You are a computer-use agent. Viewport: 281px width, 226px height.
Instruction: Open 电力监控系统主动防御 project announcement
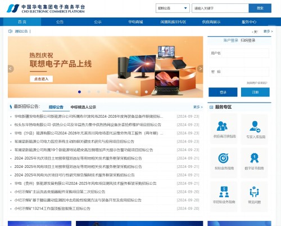tap(74, 141)
